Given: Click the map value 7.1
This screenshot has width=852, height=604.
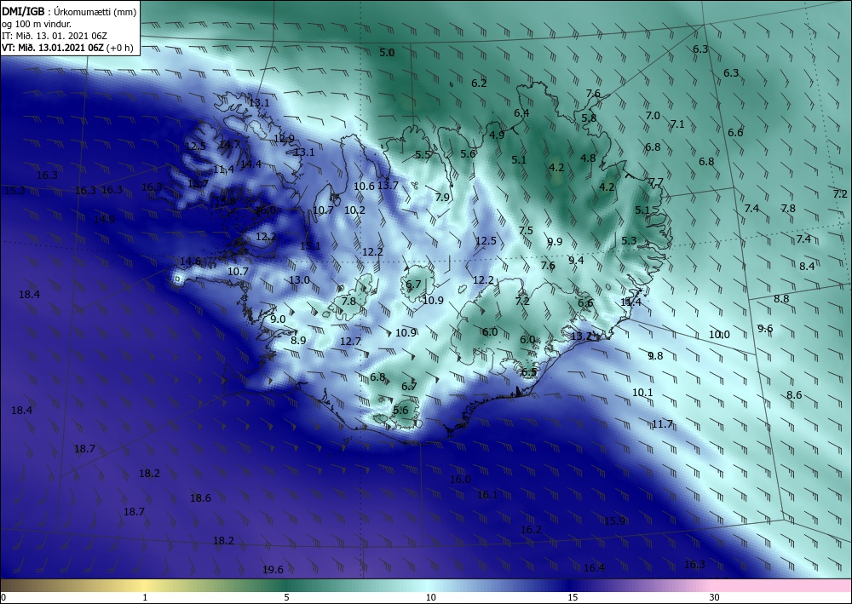Looking at the screenshot, I should click(677, 124).
